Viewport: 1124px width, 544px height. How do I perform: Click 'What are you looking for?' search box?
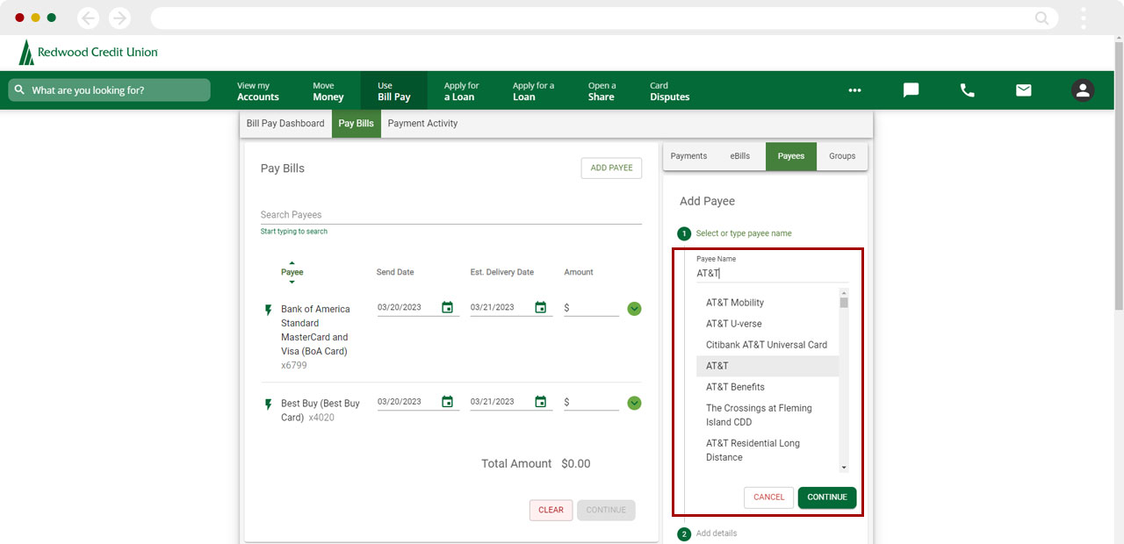[110, 90]
